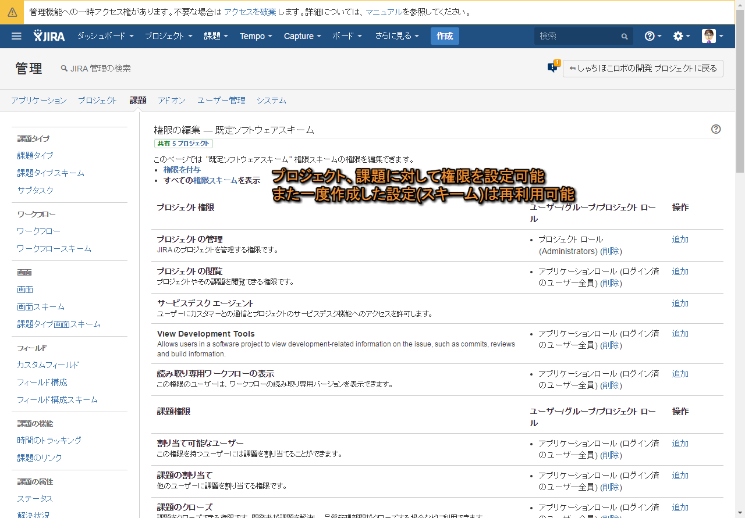Open 課題のリンク in the sidebar
The height and width of the screenshot is (518, 745).
click(x=40, y=458)
